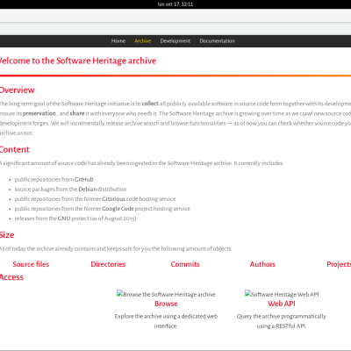The image size is (351, 351).
Task: Click the Commits counter heading
Action: point(185,264)
